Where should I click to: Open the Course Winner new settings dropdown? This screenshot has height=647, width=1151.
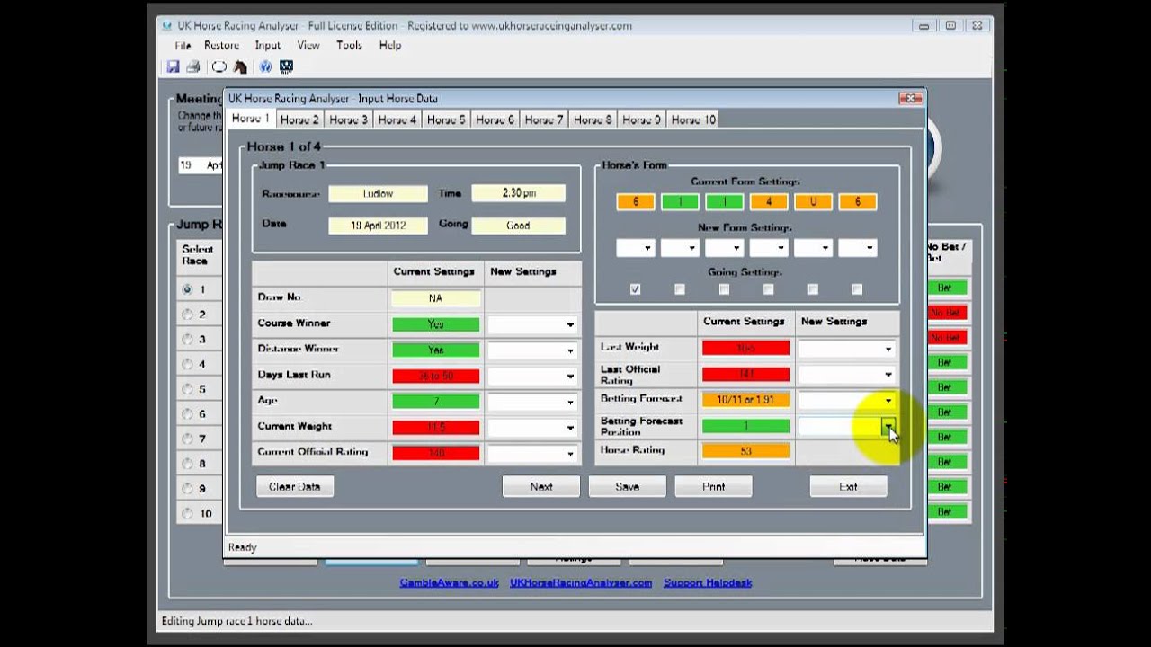pyautogui.click(x=570, y=324)
